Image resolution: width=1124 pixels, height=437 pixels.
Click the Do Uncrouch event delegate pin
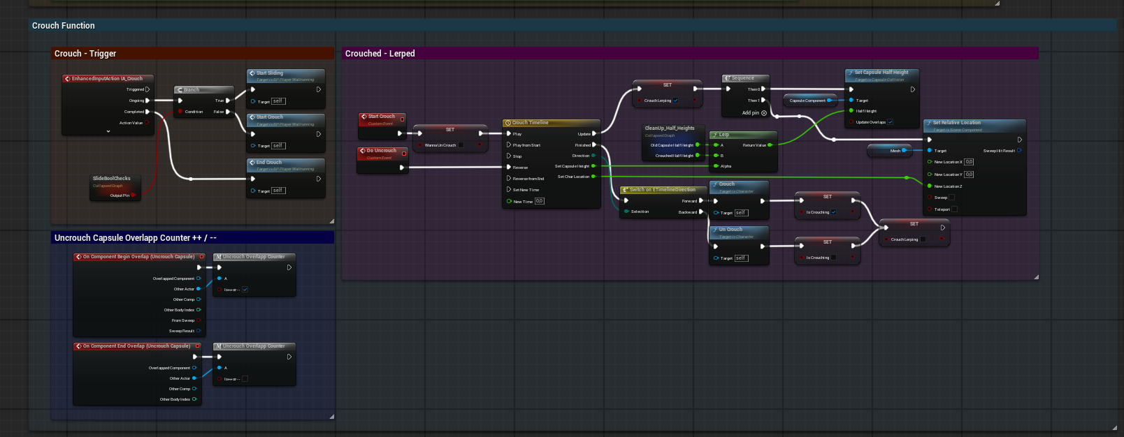coord(404,154)
